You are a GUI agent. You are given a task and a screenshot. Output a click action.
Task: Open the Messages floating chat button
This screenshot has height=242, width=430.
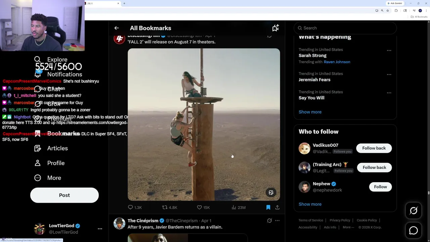point(414,231)
